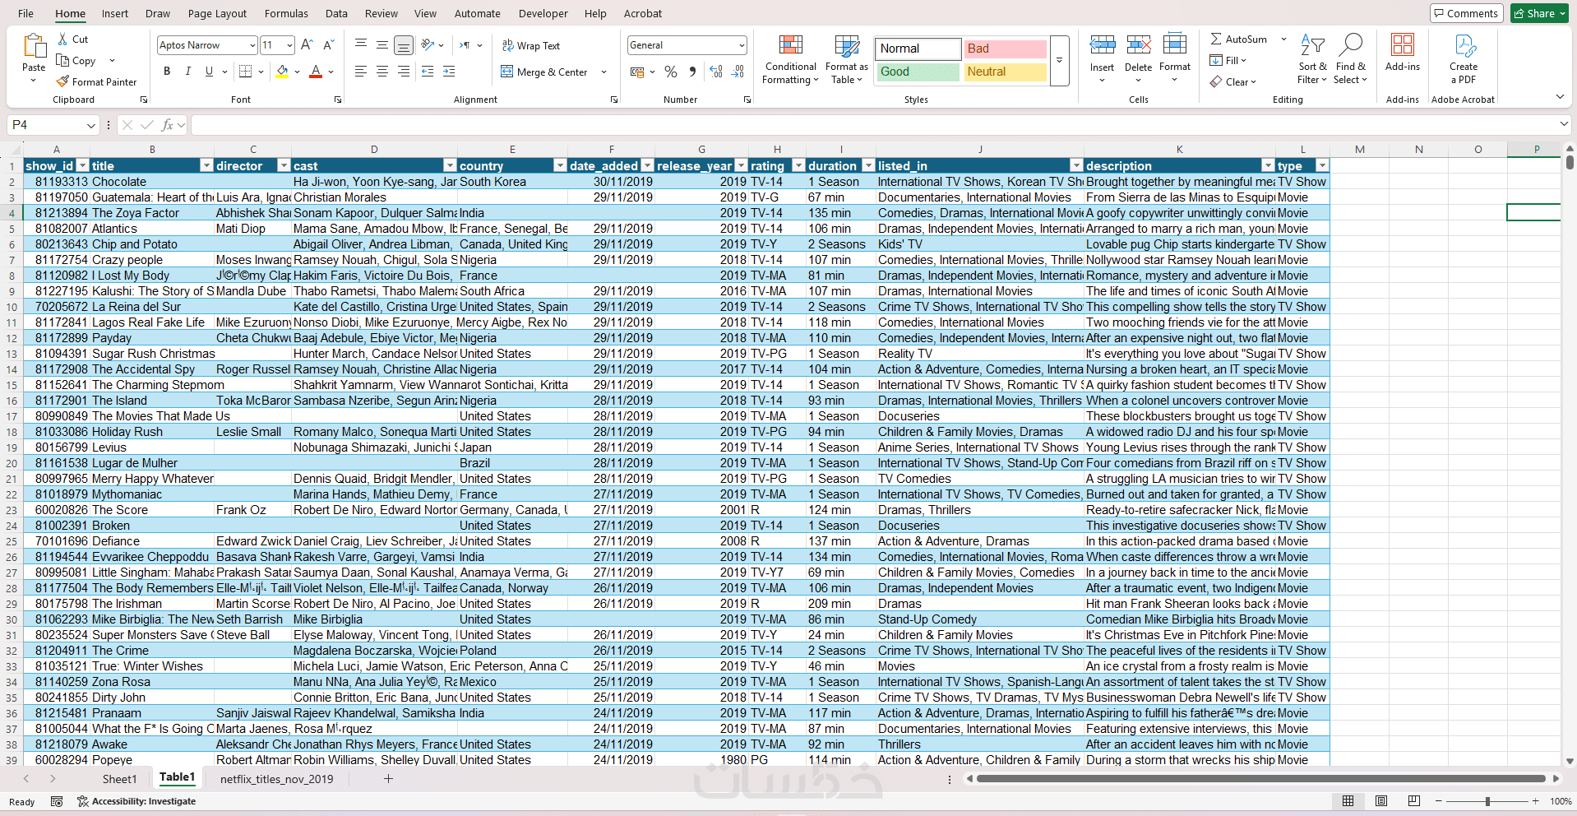The height and width of the screenshot is (816, 1577).
Task: Increase font size with the larger A icon
Action: click(307, 44)
